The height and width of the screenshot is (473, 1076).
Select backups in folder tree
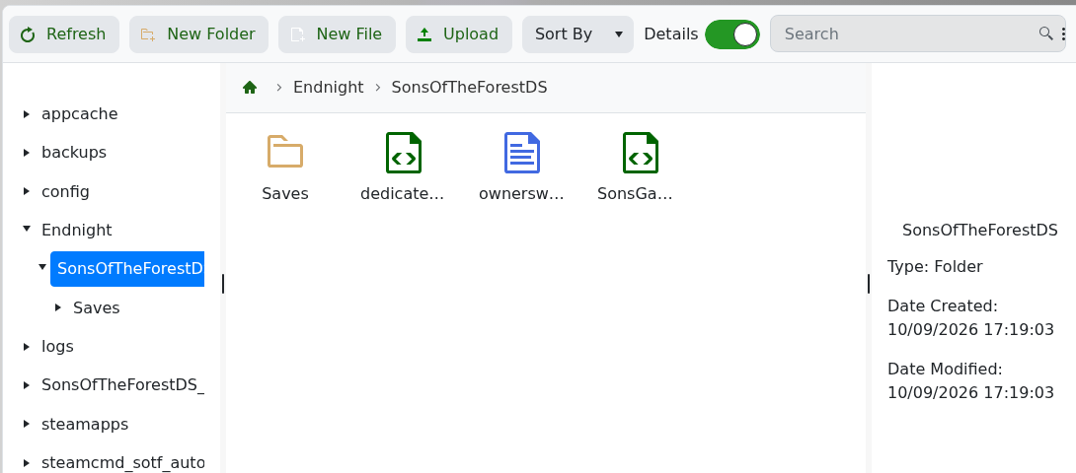[x=74, y=152]
